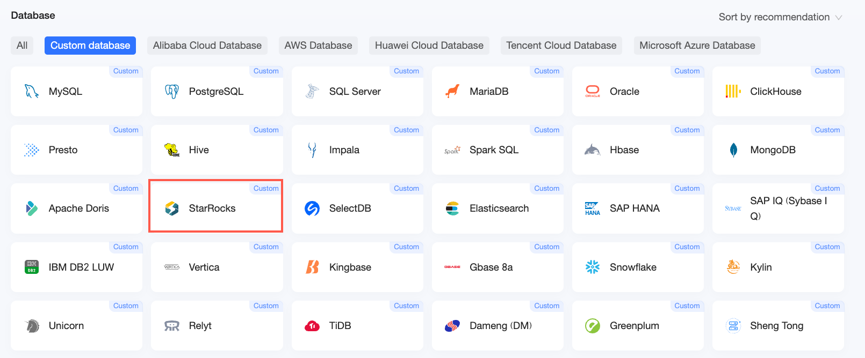Click the Snowflake icon

click(x=593, y=267)
